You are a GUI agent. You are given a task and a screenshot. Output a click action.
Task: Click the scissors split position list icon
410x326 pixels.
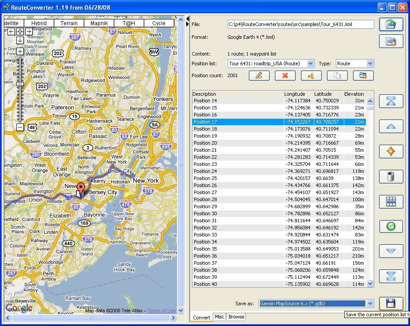point(311,75)
